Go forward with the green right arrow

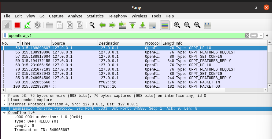click(x=112, y=25)
